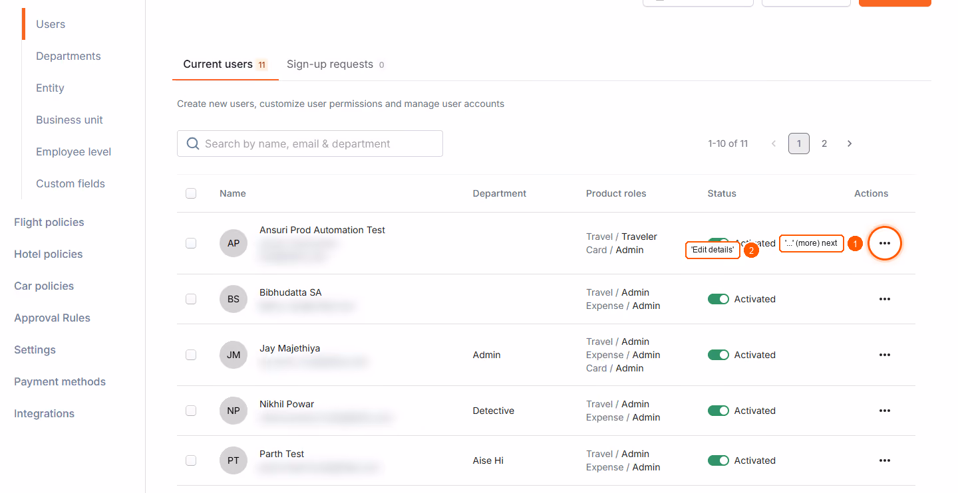Click the AP avatar of Ansuri Prod
Viewport: 958px width, 493px height.
(234, 243)
